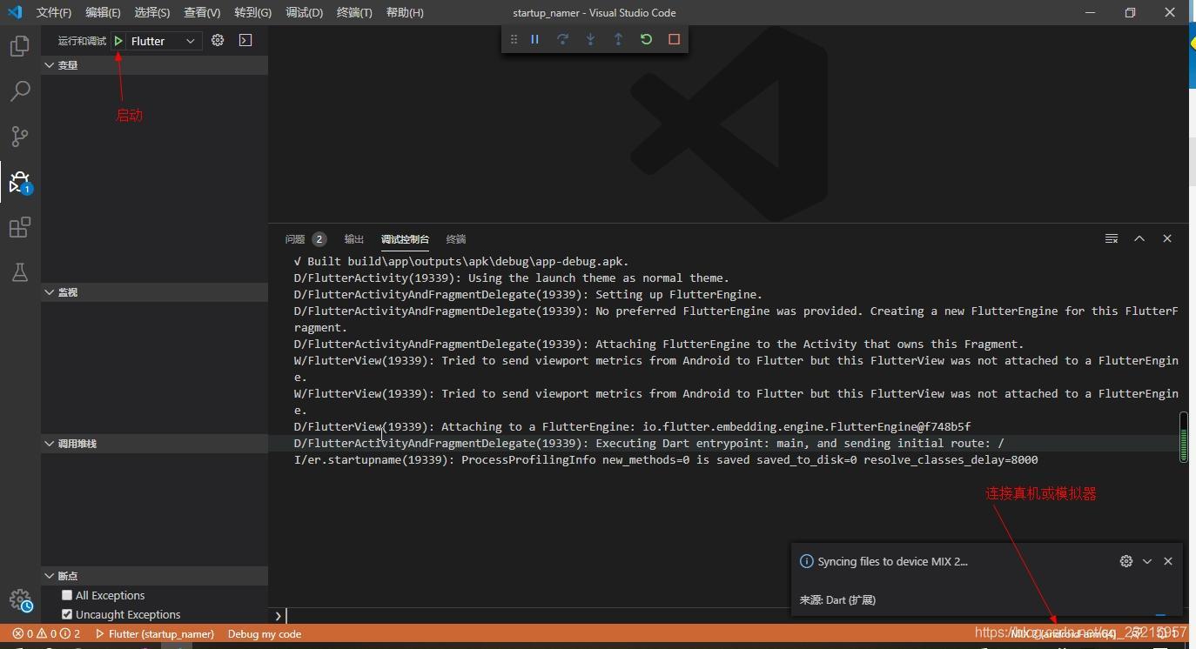
Task: Open the debug console from sidebar header
Action: (x=245, y=41)
